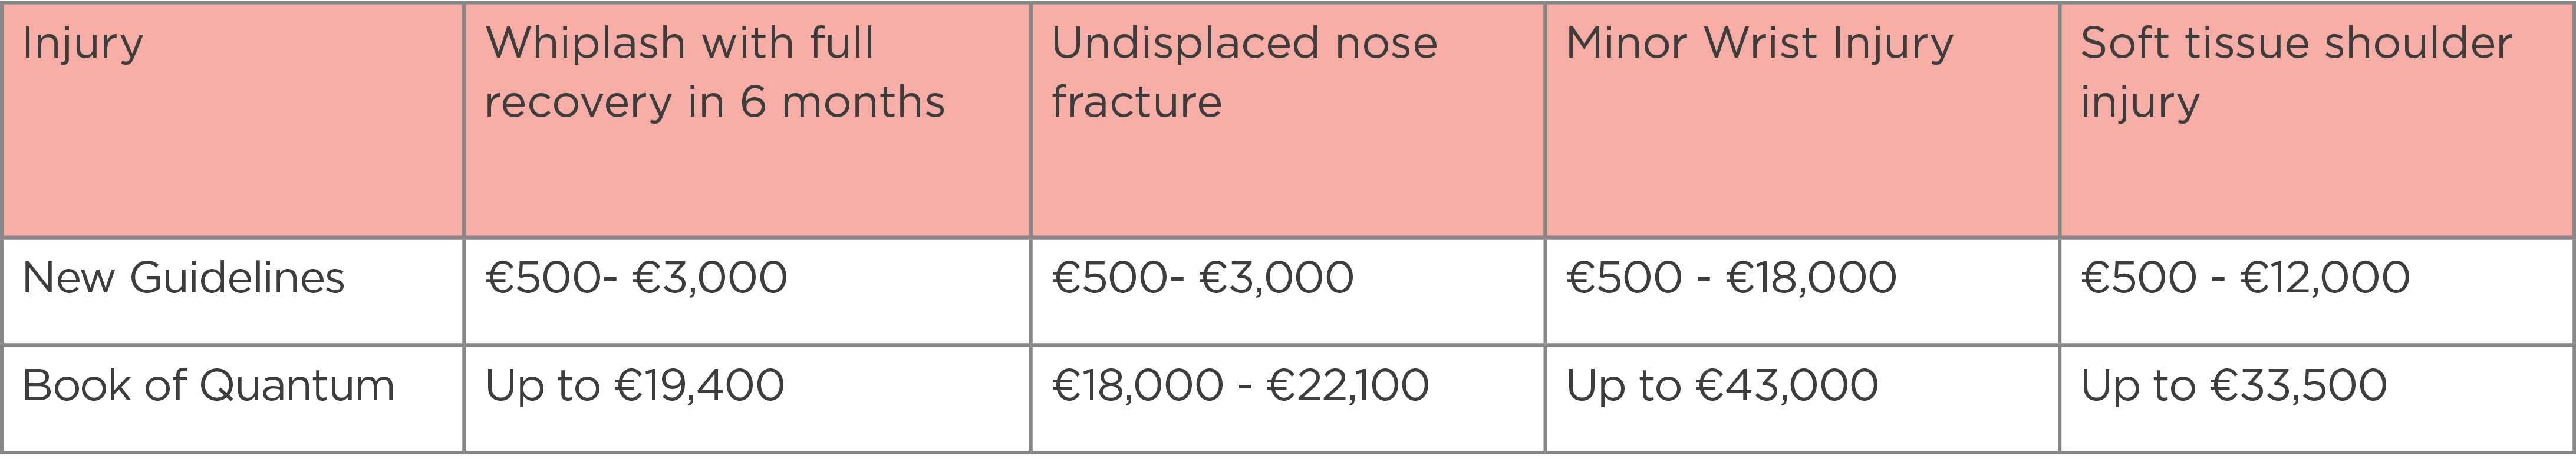The width and height of the screenshot is (2576, 469).
Task: Click the €18,000 - €22,100 cell
Action: click(x=1288, y=399)
